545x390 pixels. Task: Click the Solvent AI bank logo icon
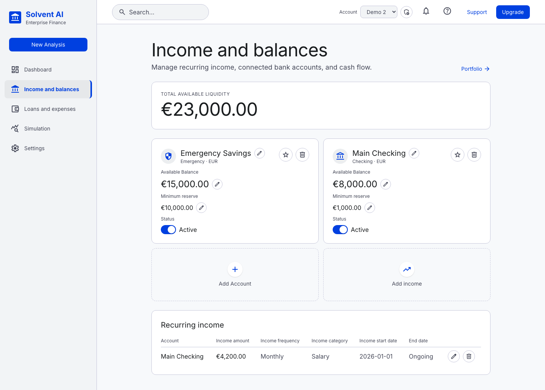coord(15,17)
